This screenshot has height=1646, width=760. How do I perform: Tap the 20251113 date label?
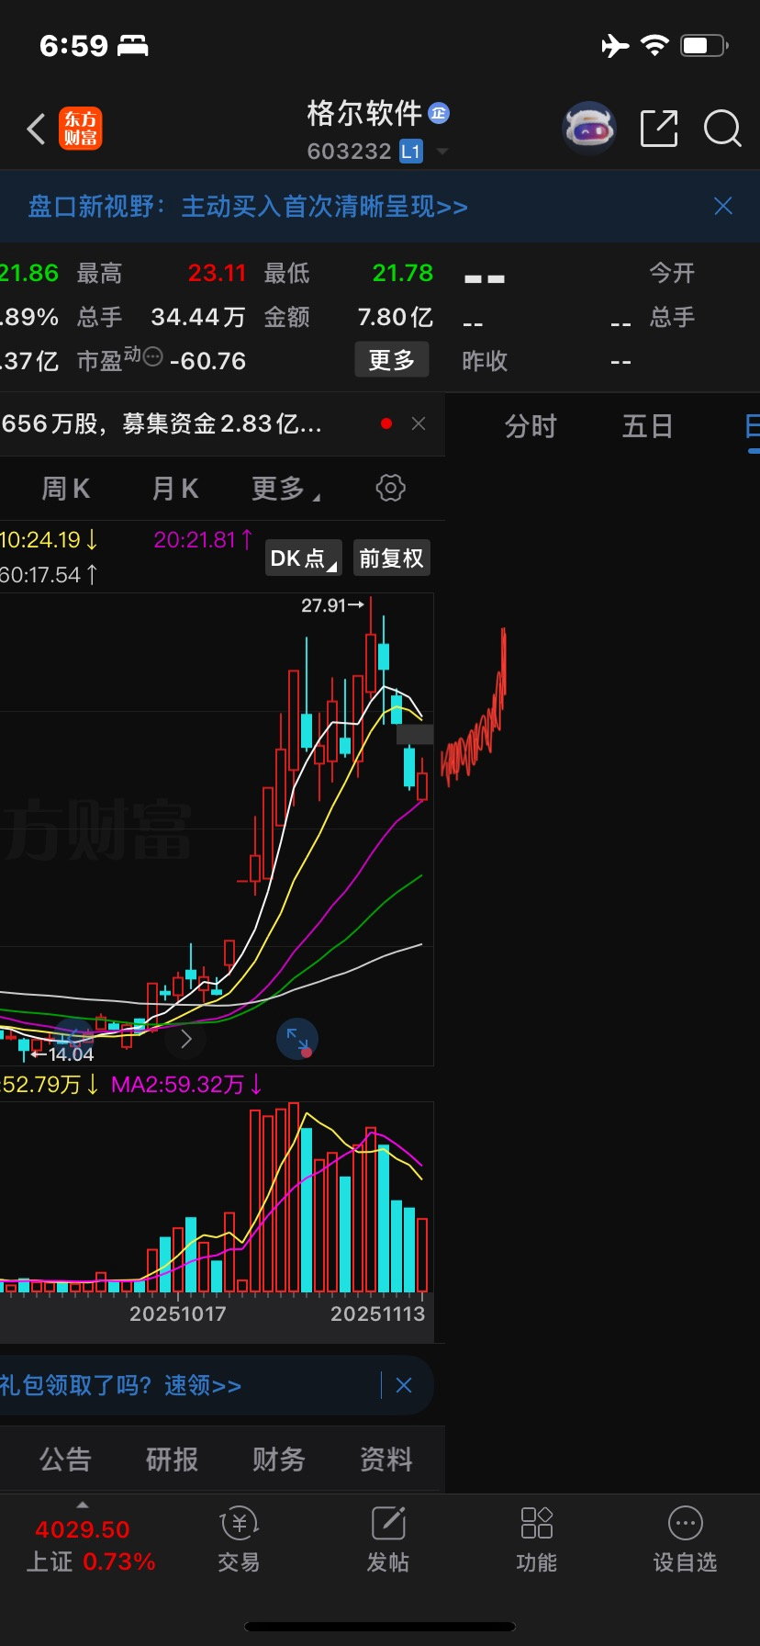[378, 1313]
